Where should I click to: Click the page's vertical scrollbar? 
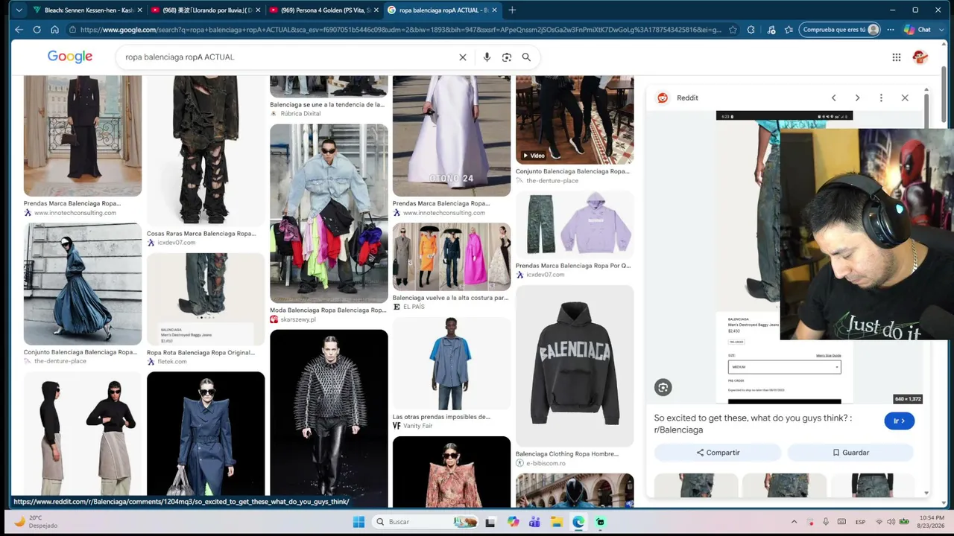943,95
